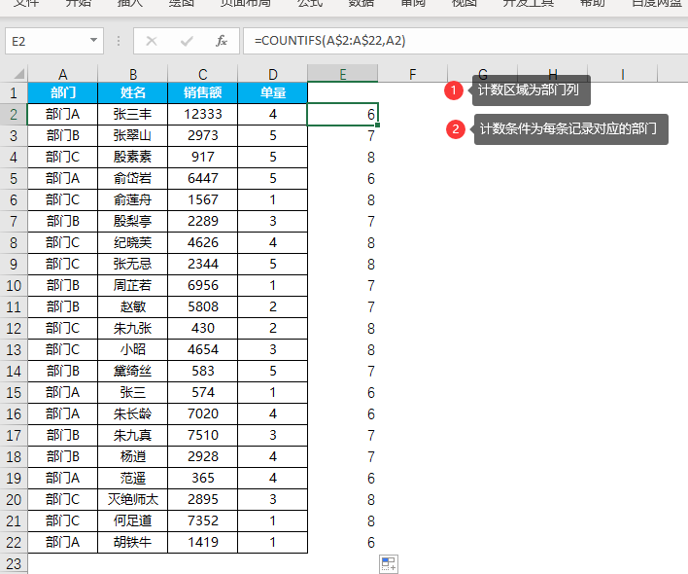Click sales value 365
The height and width of the screenshot is (574, 688).
[203, 478]
